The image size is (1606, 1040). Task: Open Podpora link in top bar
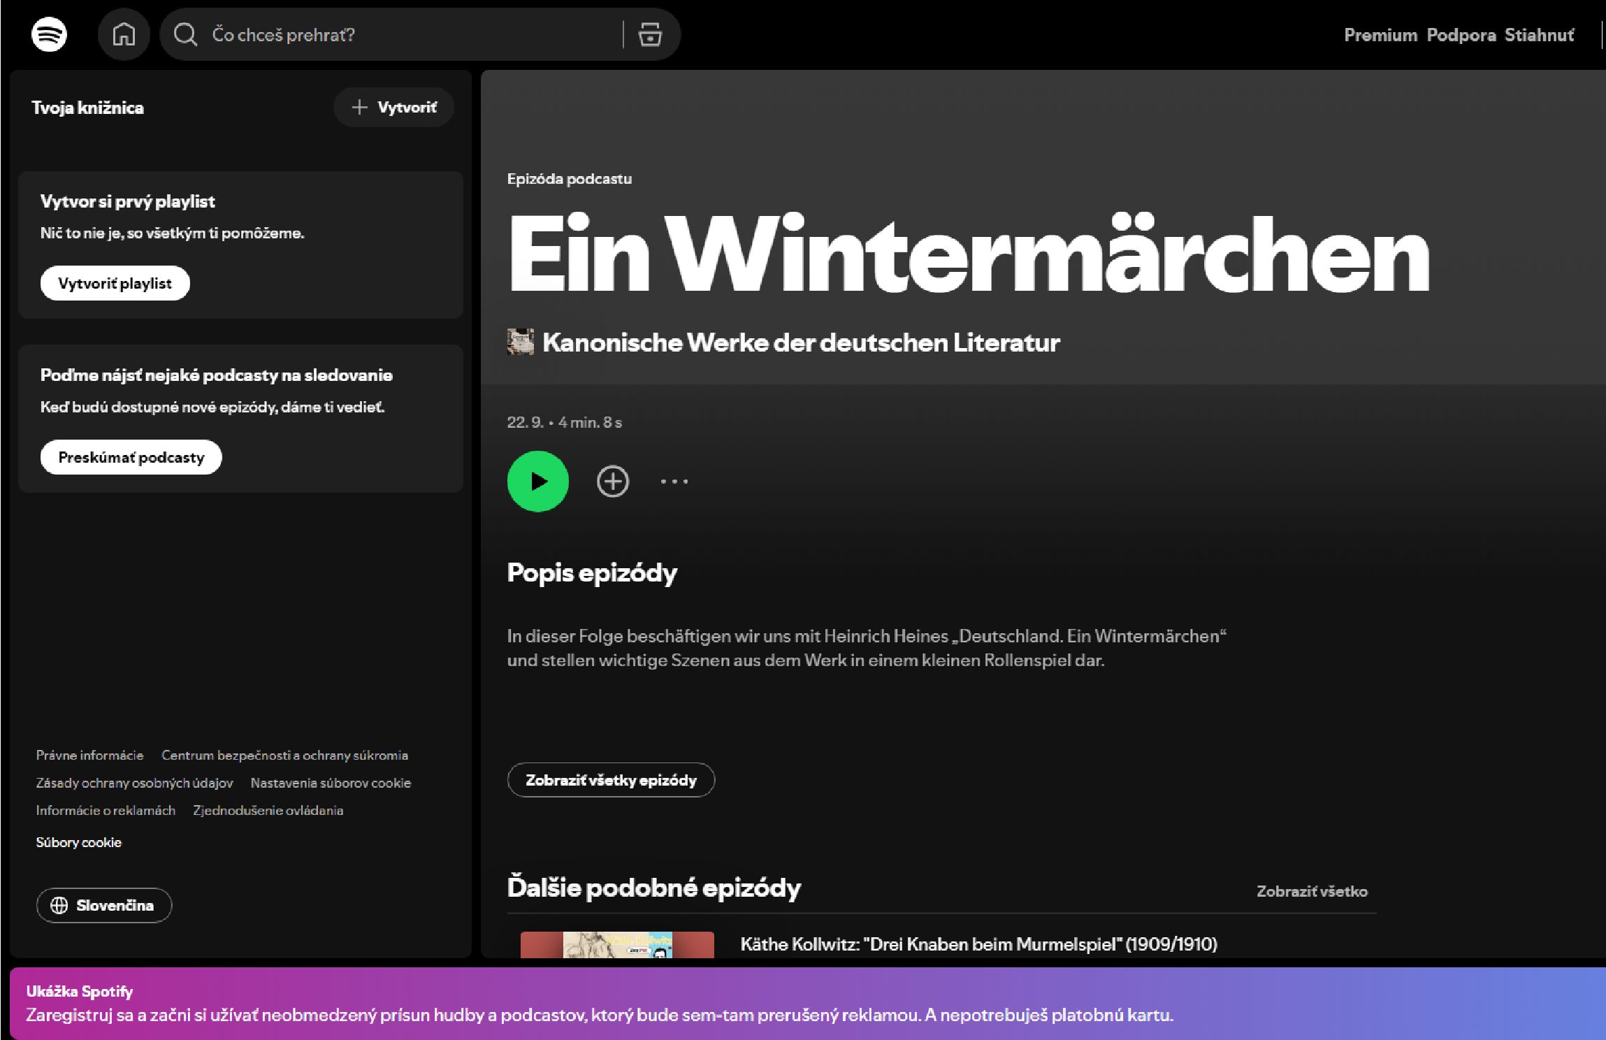[x=1461, y=35]
